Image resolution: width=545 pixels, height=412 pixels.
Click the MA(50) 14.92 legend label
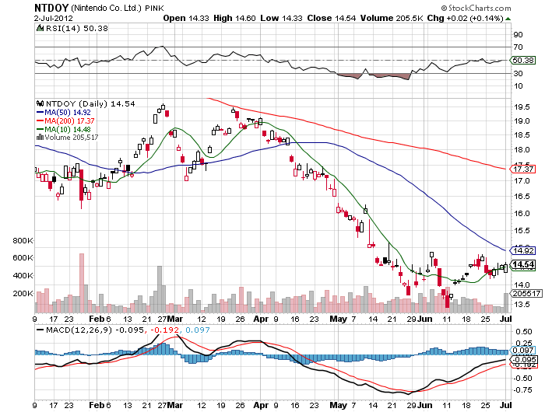pyautogui.click(x=68, y=113)
